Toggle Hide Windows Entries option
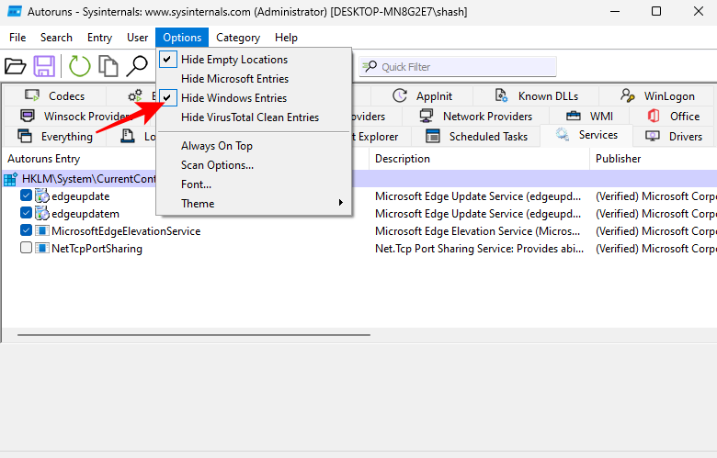717x458 pixels. click(x=233, y=98)
